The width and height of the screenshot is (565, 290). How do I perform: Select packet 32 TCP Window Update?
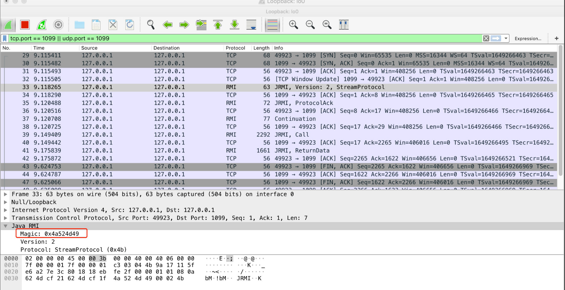pos(279,79)
